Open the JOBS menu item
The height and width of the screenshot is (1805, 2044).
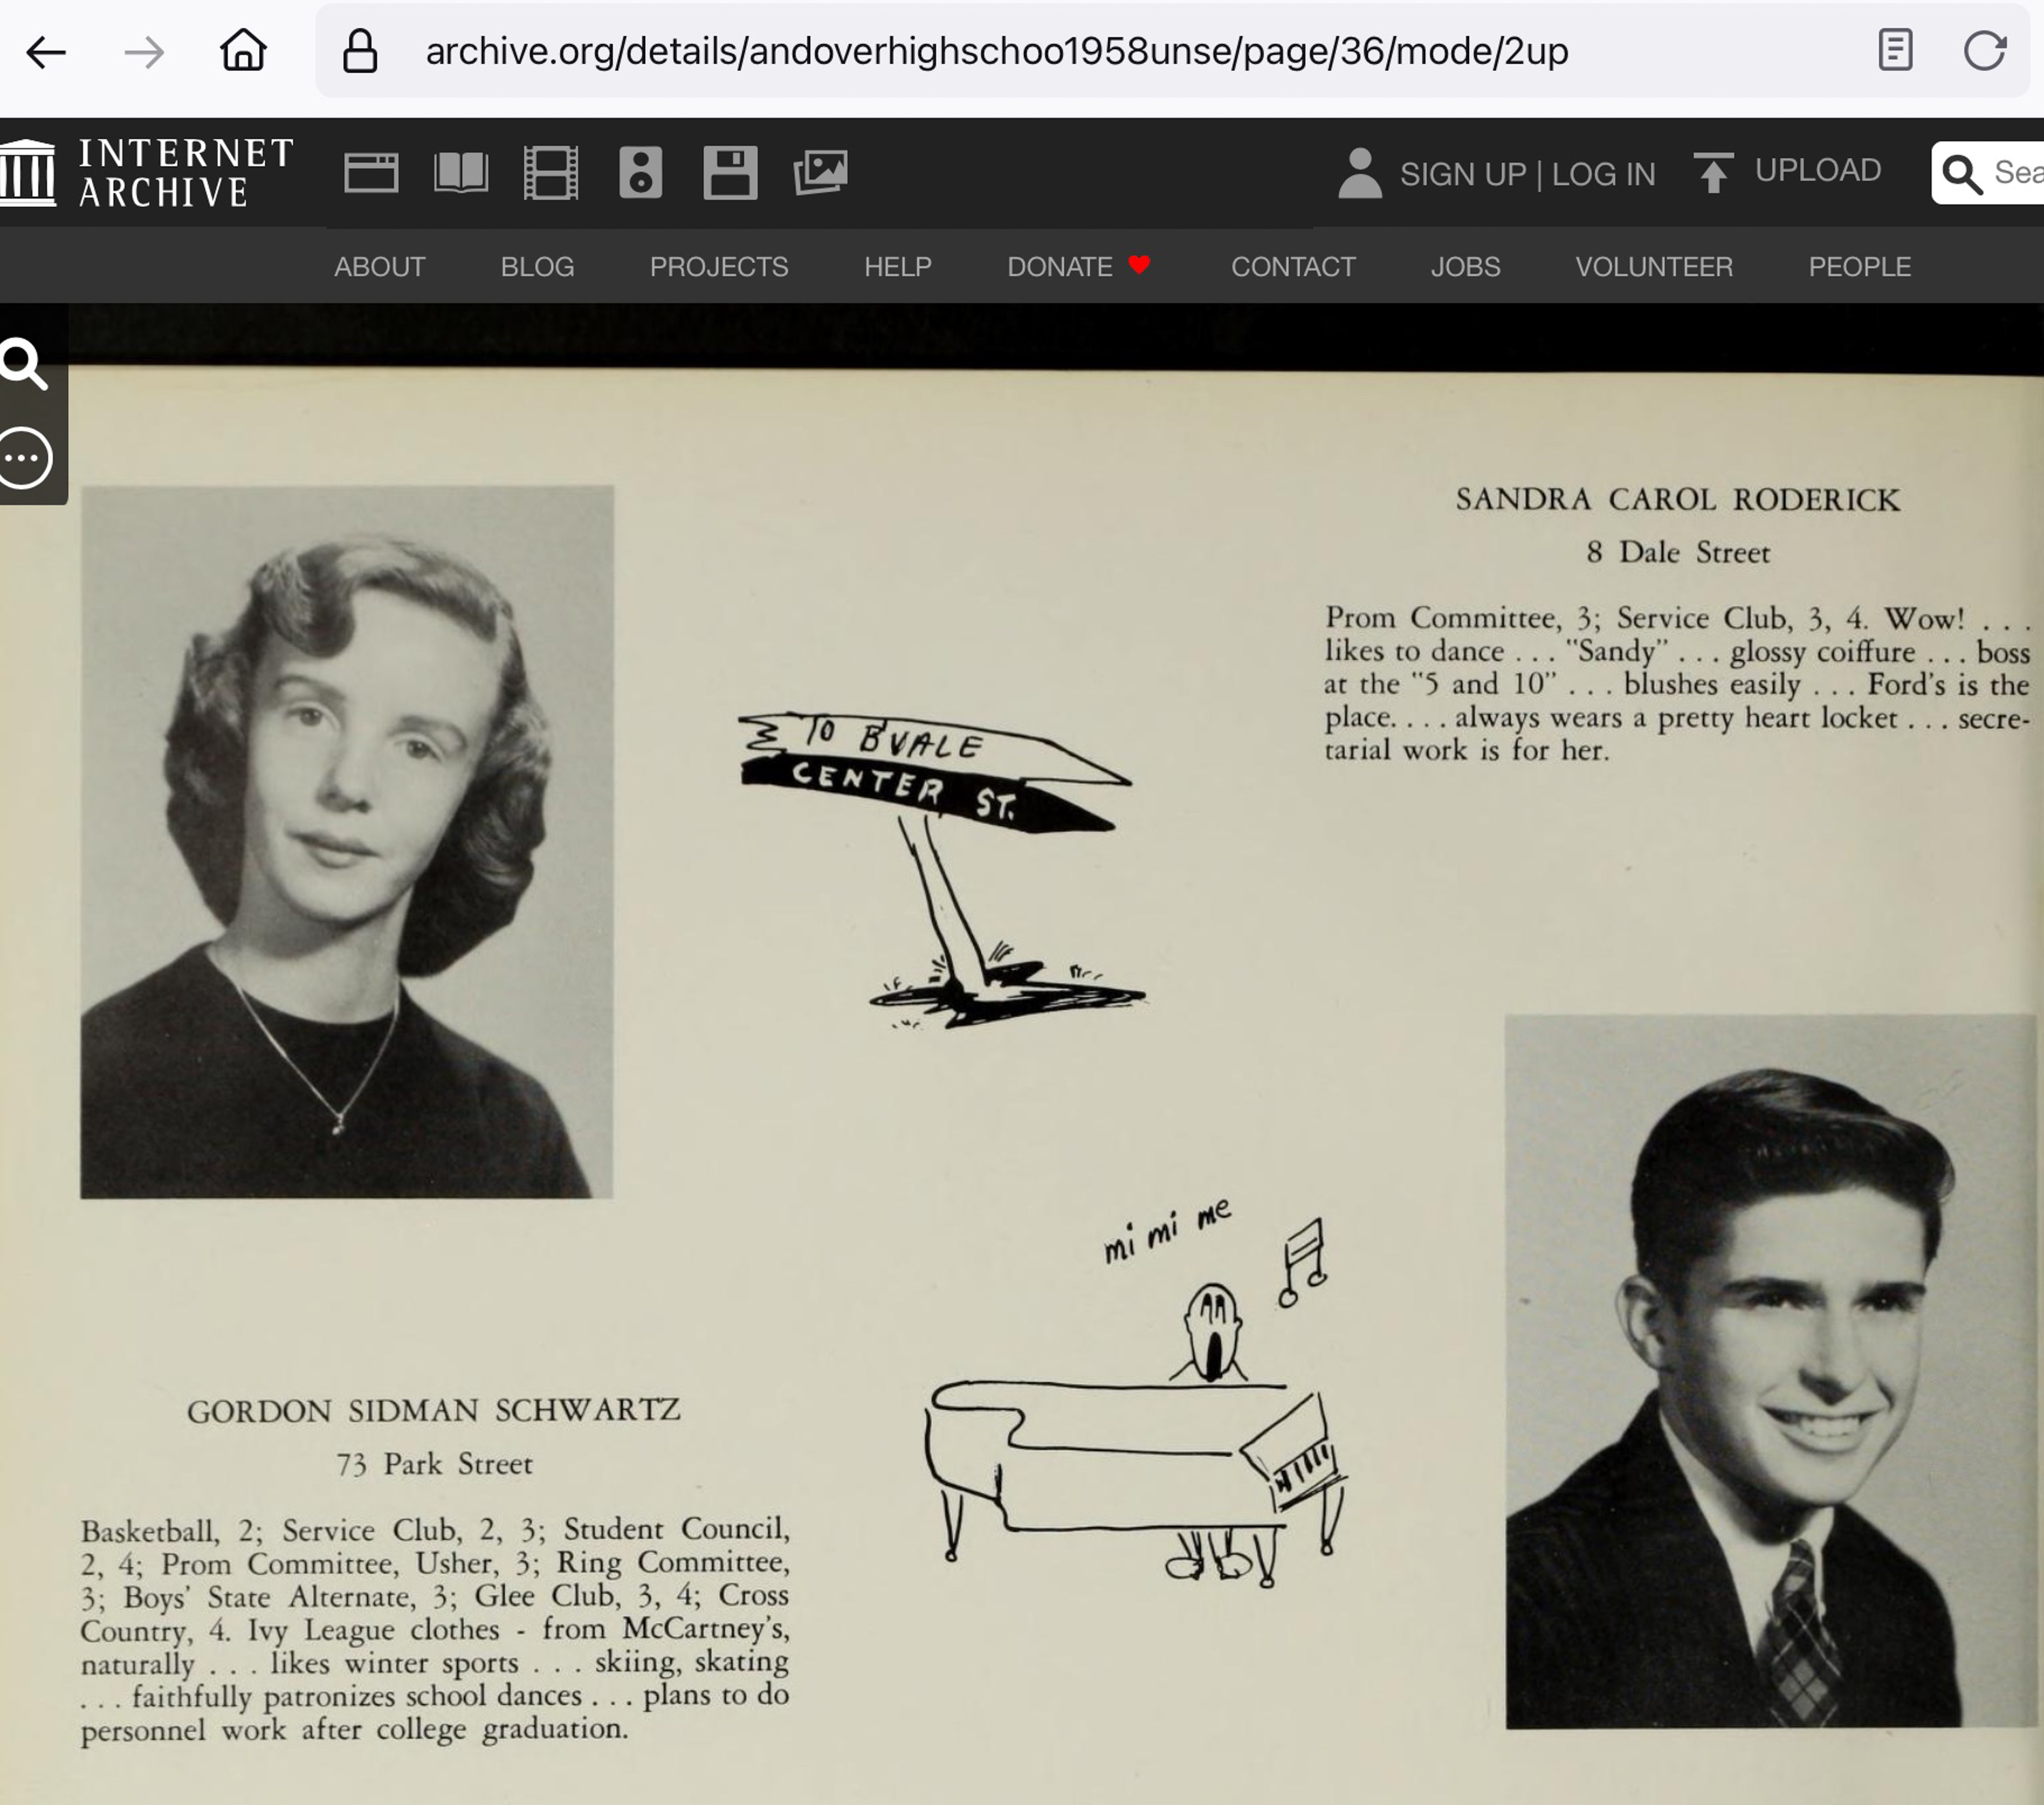coord(1465,267)
